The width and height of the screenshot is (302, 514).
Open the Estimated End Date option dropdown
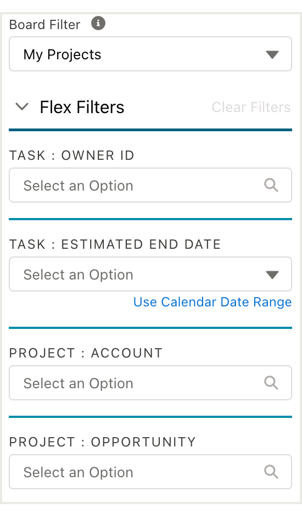(x=150, y=274)
